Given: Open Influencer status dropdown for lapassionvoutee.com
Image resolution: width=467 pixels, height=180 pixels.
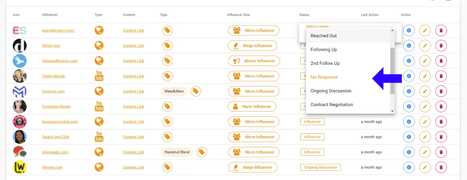Looking at the screenshot, I should [x=312, y=122].
